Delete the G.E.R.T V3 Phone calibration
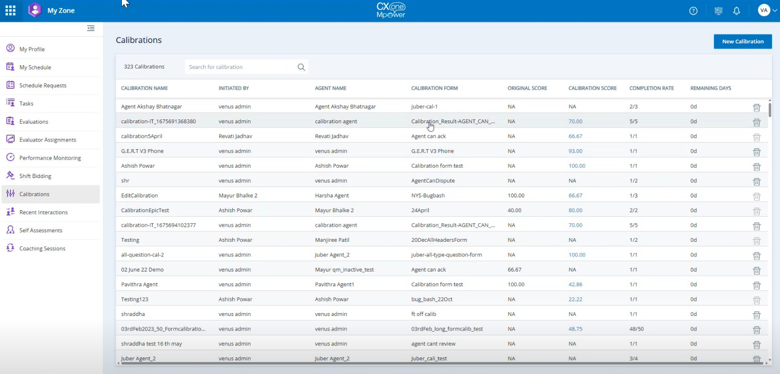This screenshot has width=780, height=374. [x=756, y=152]
